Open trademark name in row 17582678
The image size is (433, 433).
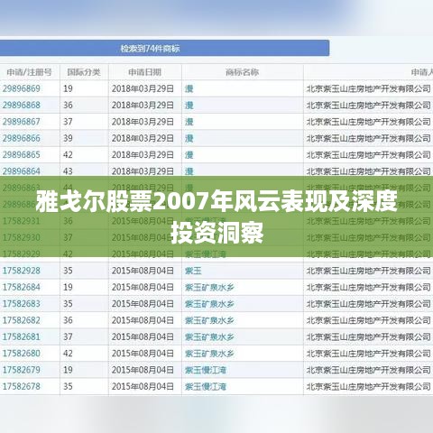pos(206,386)
